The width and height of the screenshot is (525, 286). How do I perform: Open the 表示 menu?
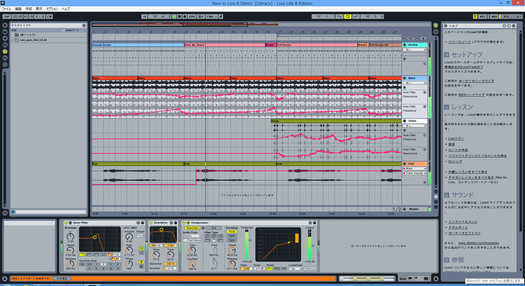(39, 9)
